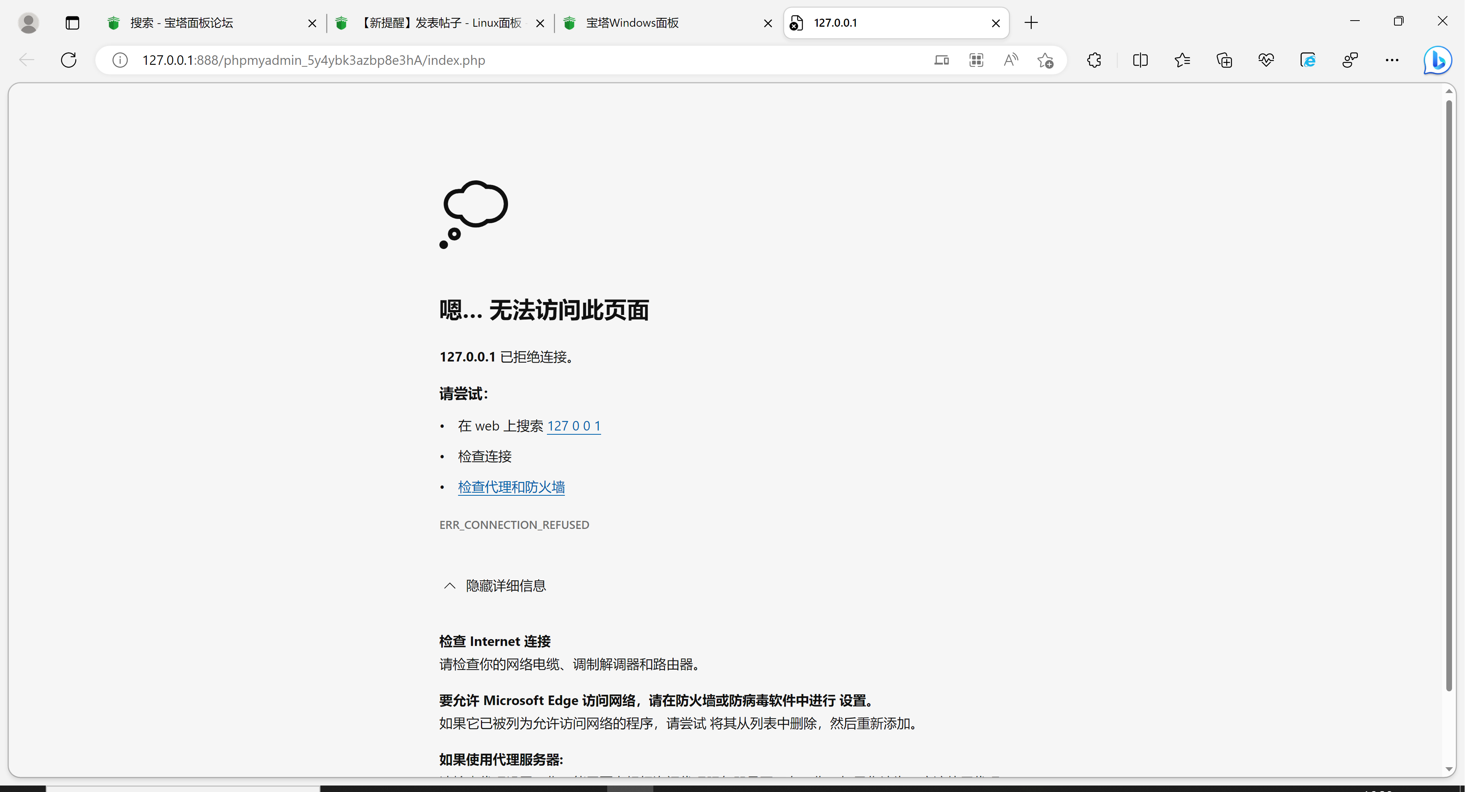The width and height of the screenshot is (1465, 792).
Task: Follow the 127 0 0 1 search link
Action: 574,426
